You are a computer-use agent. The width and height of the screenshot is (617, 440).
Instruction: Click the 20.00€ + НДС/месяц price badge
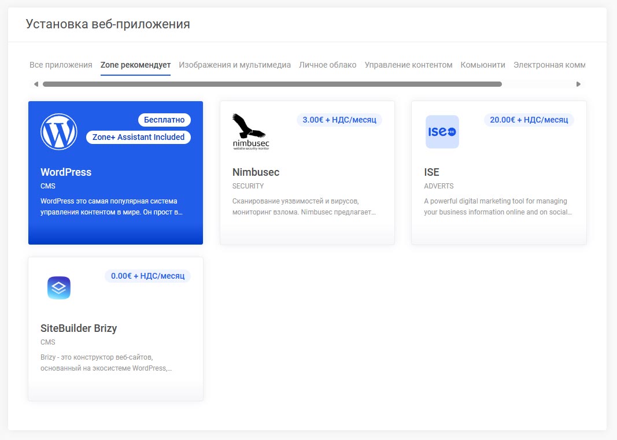click(529, 120)
